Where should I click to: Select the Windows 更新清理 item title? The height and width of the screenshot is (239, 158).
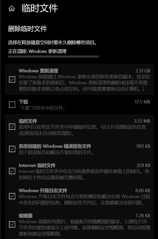pos(39,71)
